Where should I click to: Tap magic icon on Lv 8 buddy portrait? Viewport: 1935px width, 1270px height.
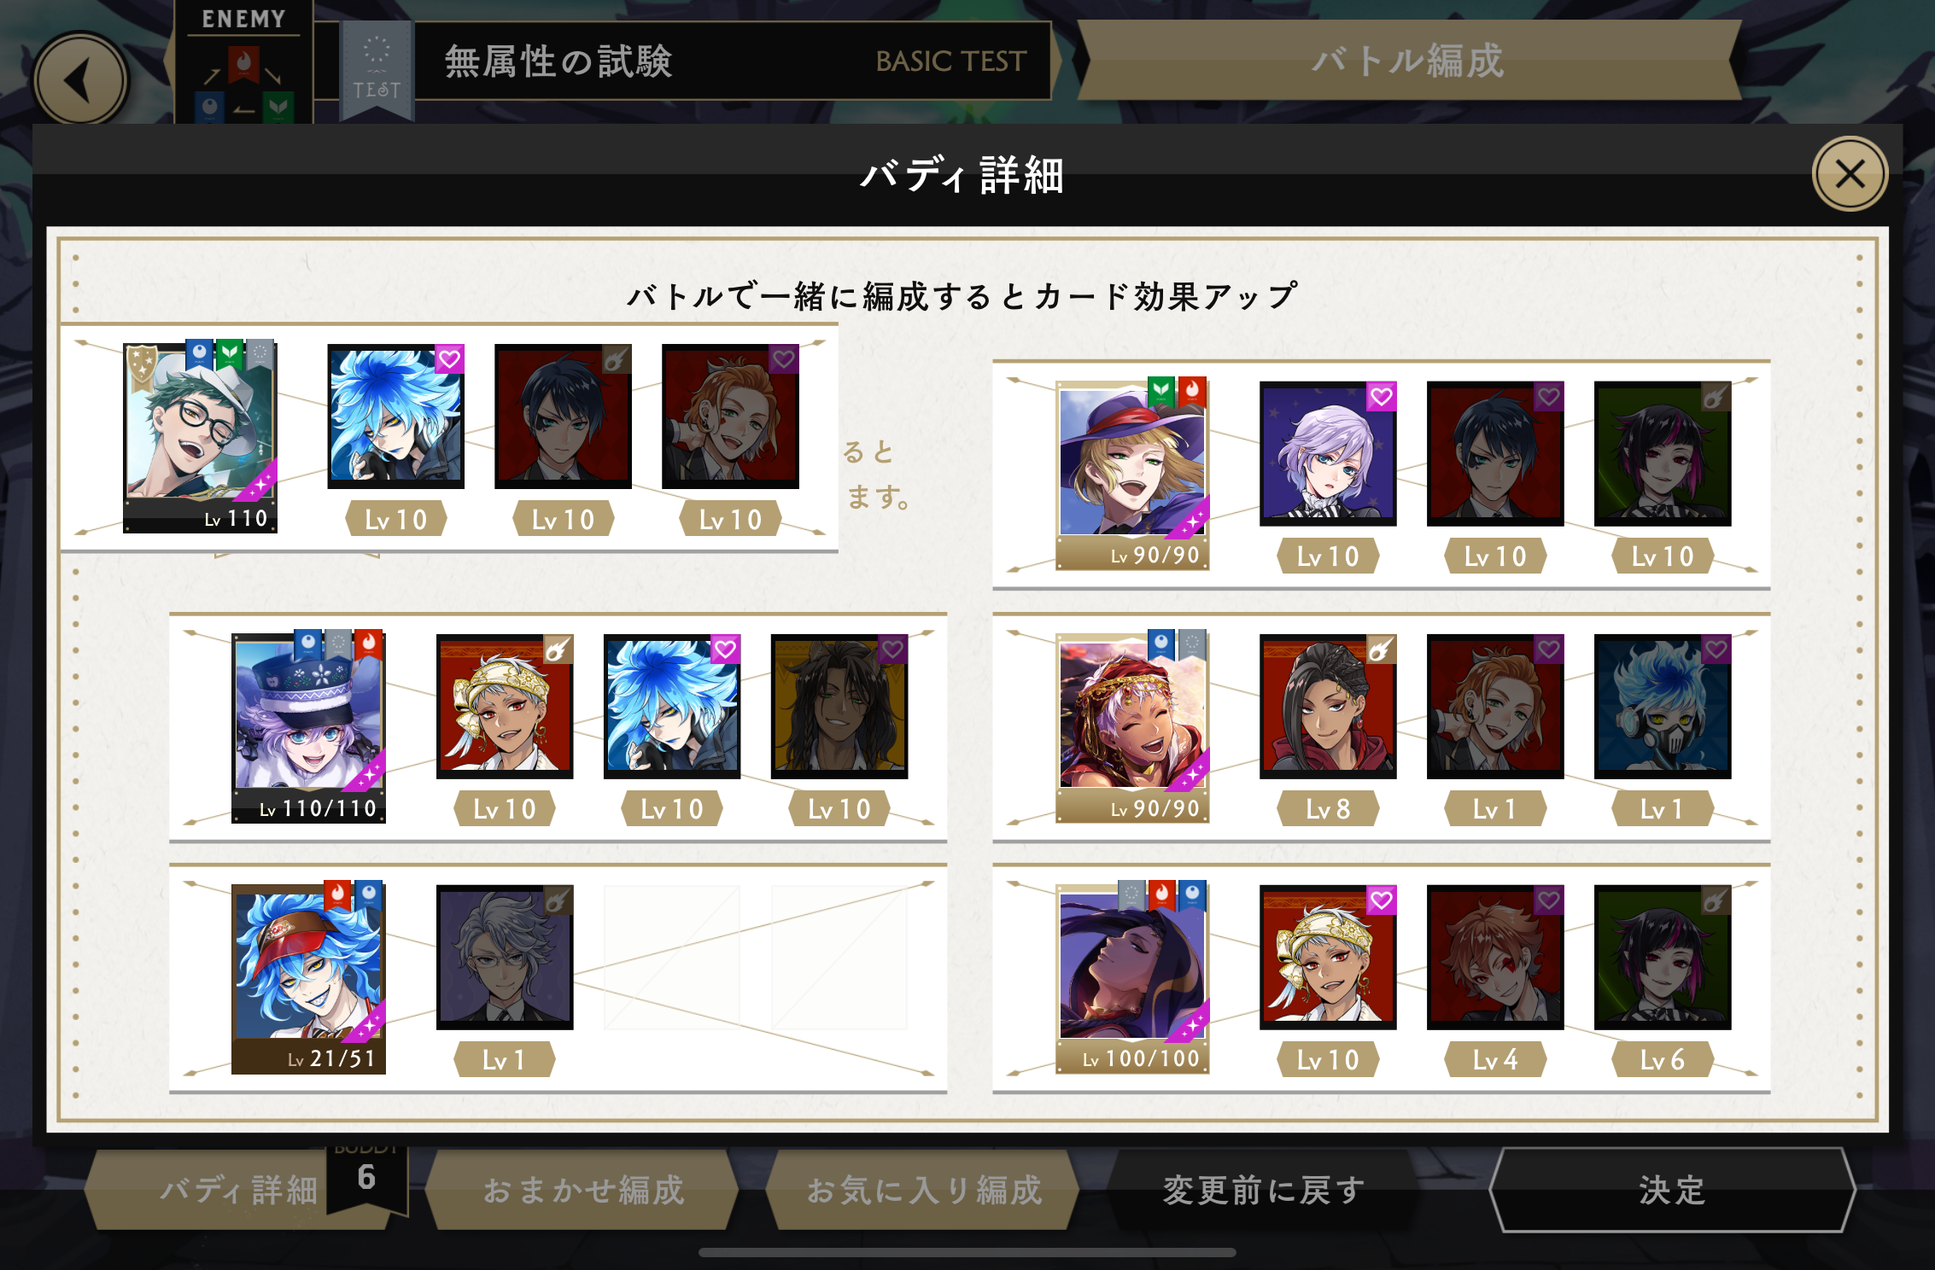pos(1382,650)
